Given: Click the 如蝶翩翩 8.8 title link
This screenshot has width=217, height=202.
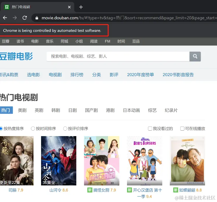Looking at the screenshot, I should [190, 190].
